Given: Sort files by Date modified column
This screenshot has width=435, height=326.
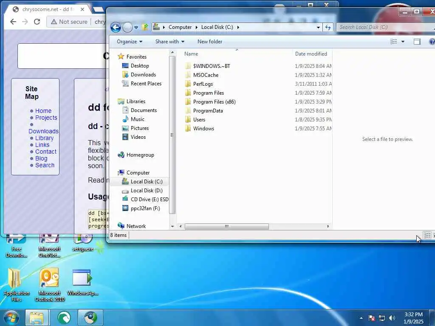Looking at the screenshot, I should tap(312, 54).
